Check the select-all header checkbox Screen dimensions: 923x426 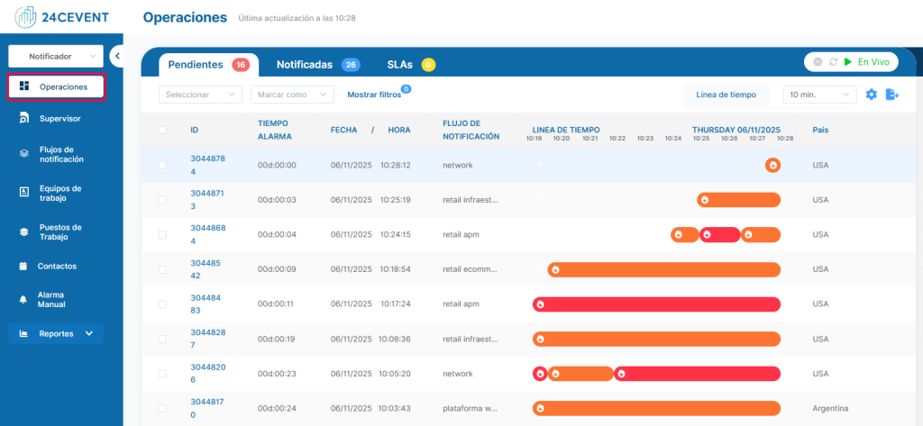pyautogui.click(x=162, y=131)
